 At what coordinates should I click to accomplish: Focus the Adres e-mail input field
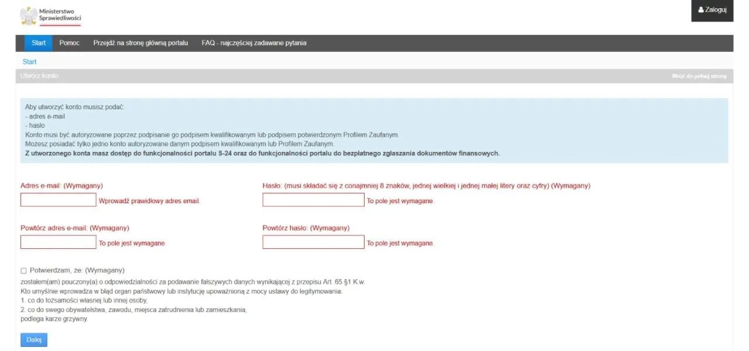point(58,200)
